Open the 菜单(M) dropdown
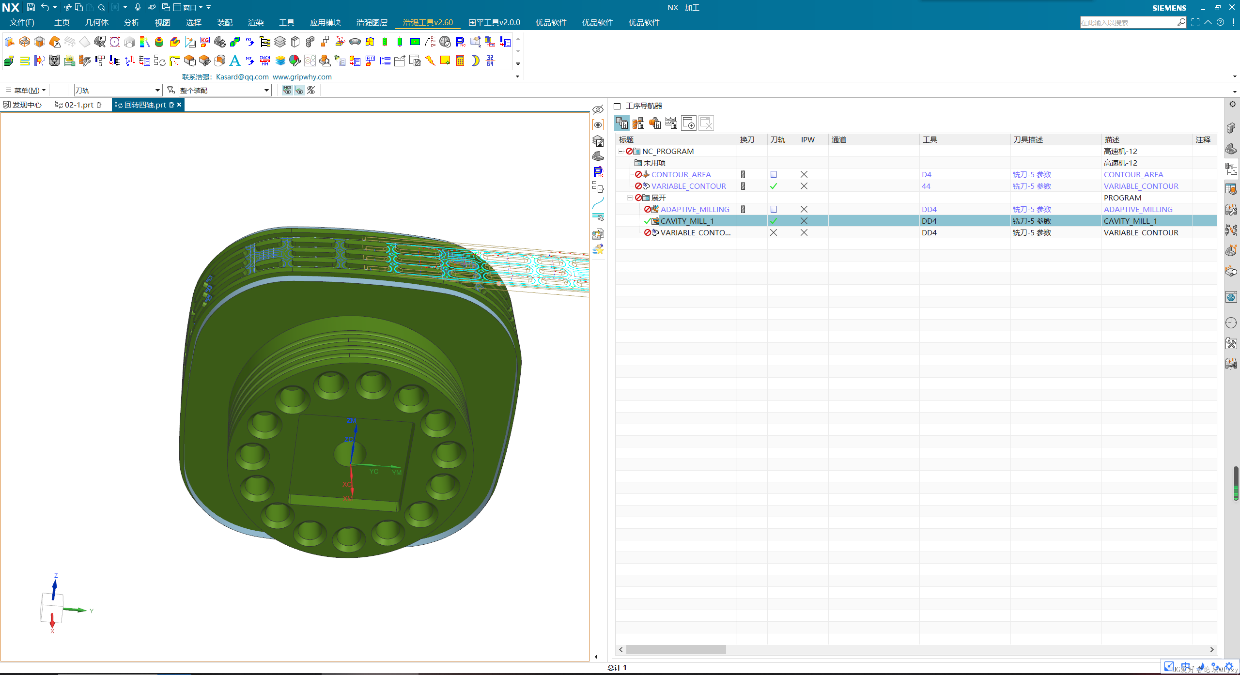This screenshot has width=1240, height=675. coord(26,90)
